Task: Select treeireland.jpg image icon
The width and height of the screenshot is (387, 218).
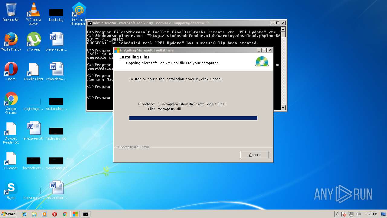Action: pos(56,163)
